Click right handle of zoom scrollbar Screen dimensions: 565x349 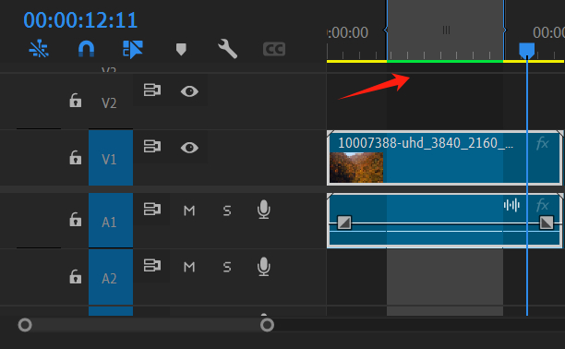(267, 325)
